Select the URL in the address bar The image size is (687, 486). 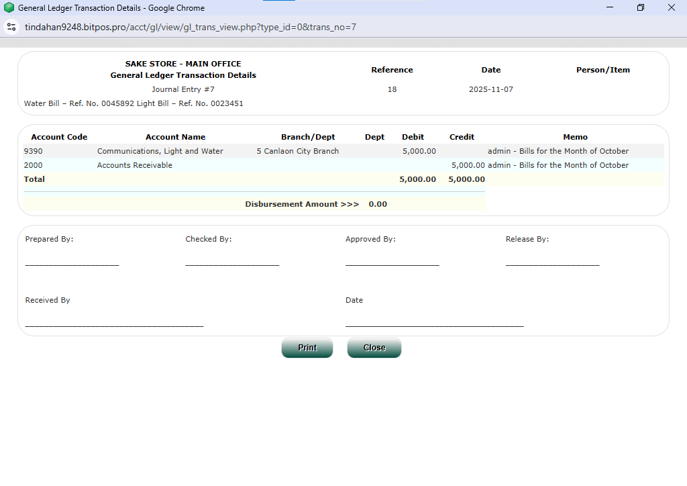191,27
